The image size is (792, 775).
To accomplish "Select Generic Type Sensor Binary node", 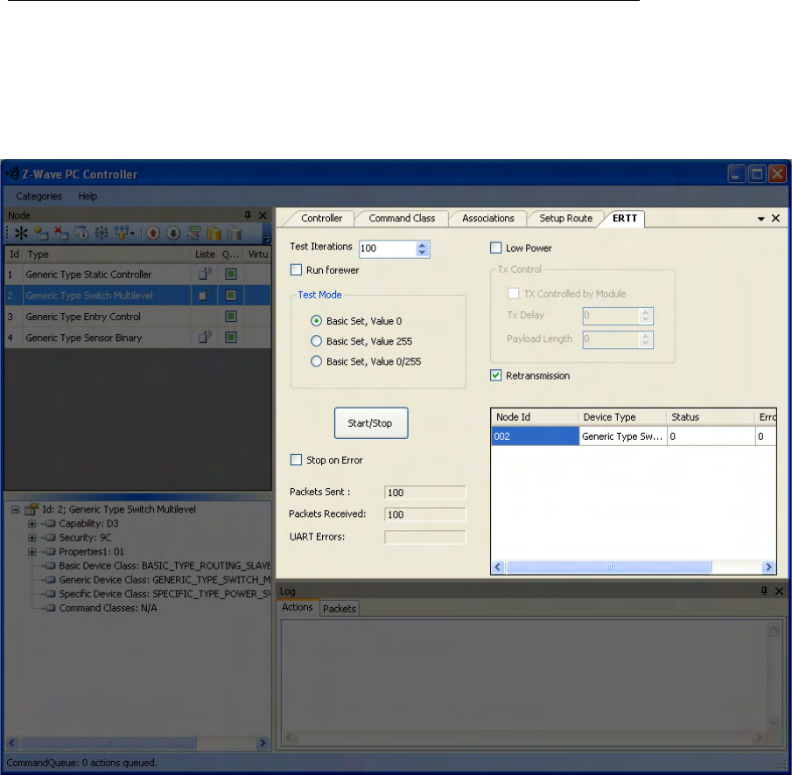I will 137,338.
